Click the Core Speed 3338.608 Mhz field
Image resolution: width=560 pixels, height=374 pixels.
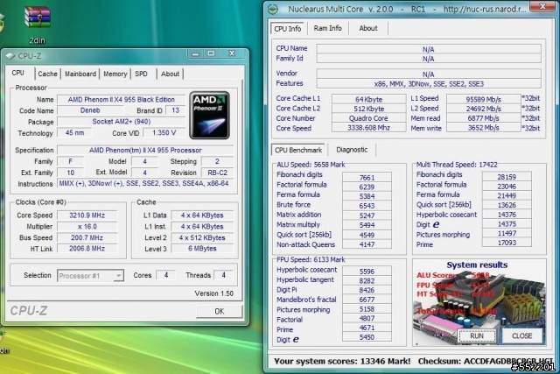click(368, 128)
